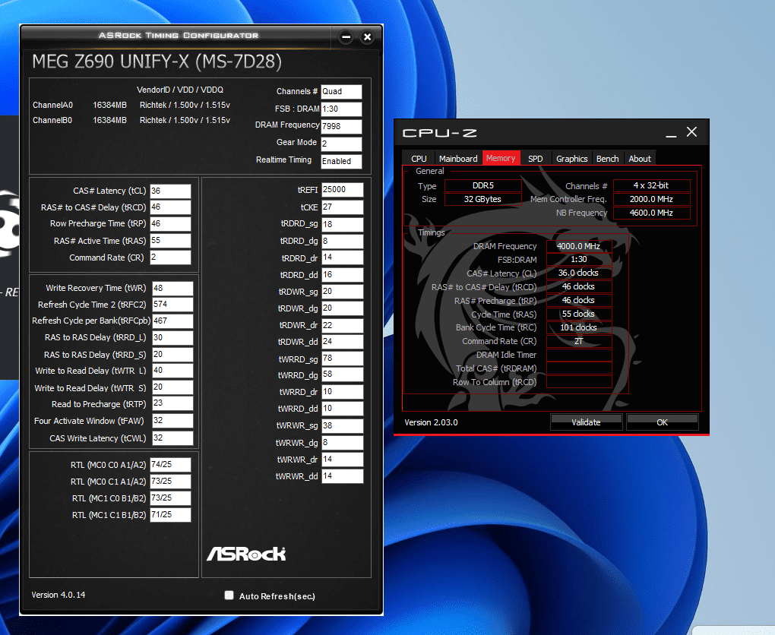Click the OK button in CPU-Z

(663, 422)
